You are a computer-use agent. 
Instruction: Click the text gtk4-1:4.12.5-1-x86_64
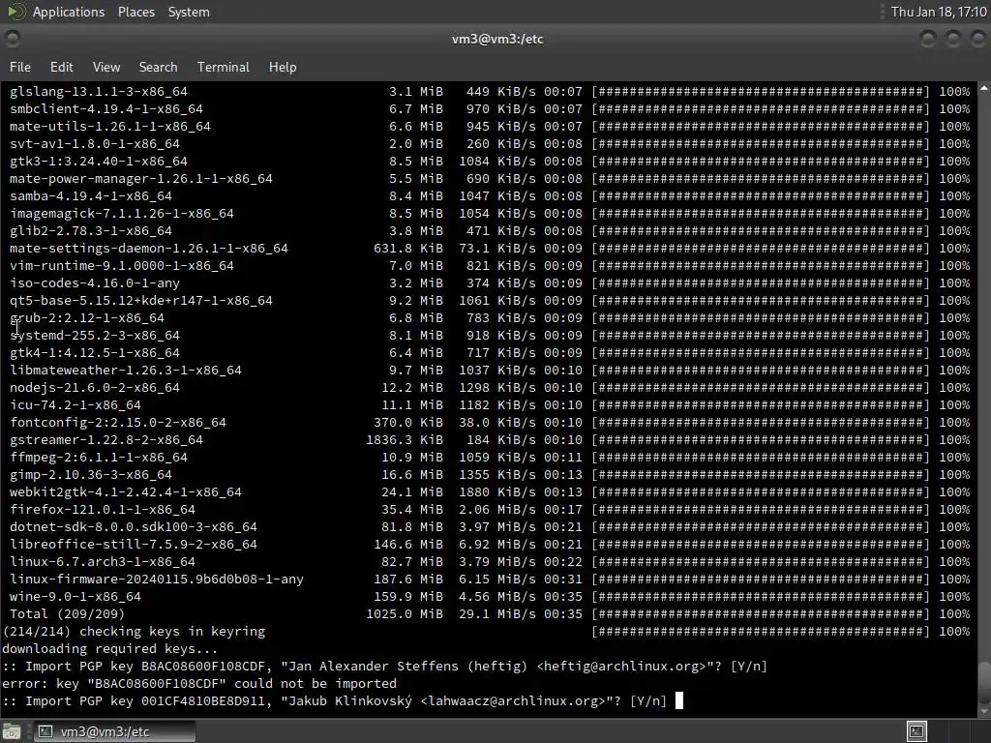[95, 352]
